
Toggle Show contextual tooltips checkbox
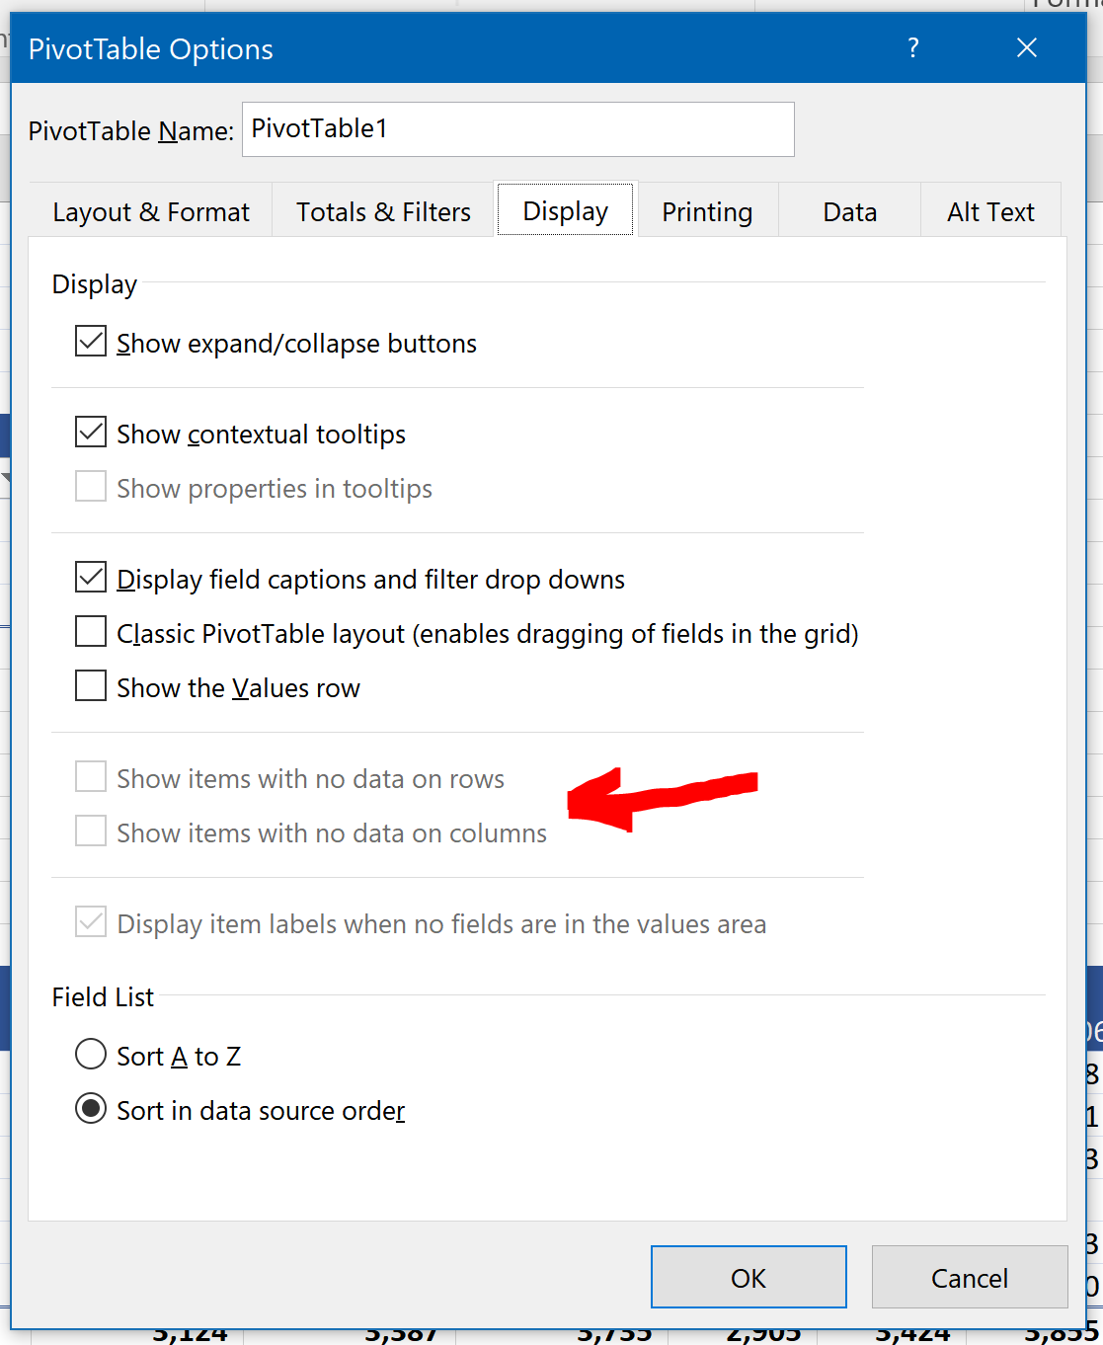(x=91, y=433)
